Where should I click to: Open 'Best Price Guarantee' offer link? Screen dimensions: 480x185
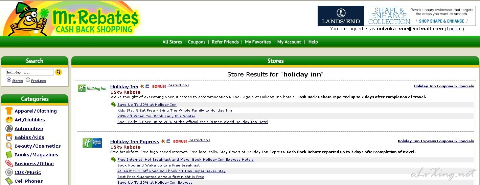[x=161, y=177]
